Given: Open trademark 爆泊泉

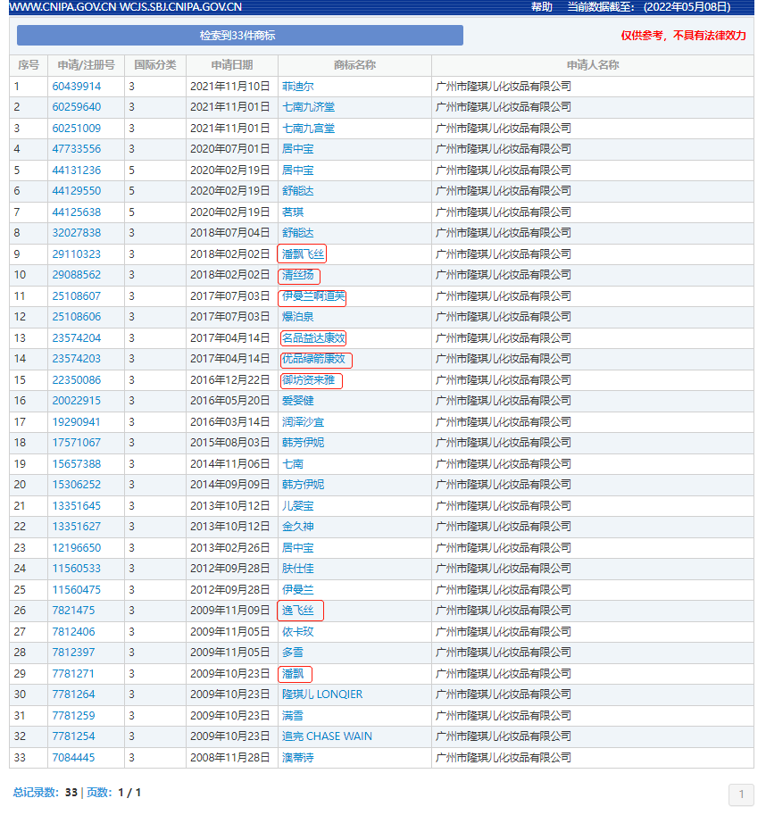Looking at the screenshot, I should (x=298, y=317).
